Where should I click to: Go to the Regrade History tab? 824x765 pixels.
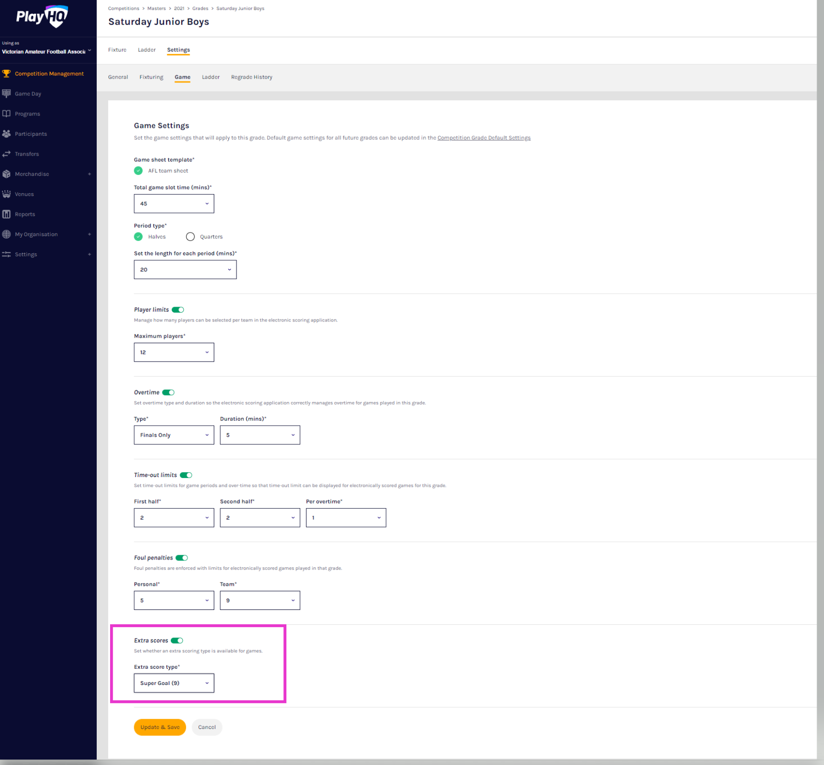pos(251,77)
